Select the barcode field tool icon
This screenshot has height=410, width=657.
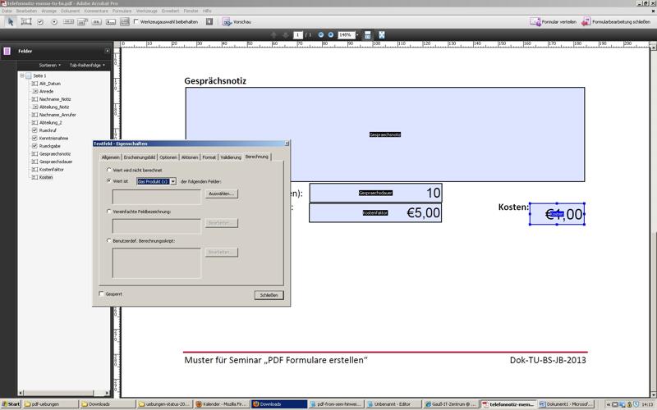click(x=125, y=22)
